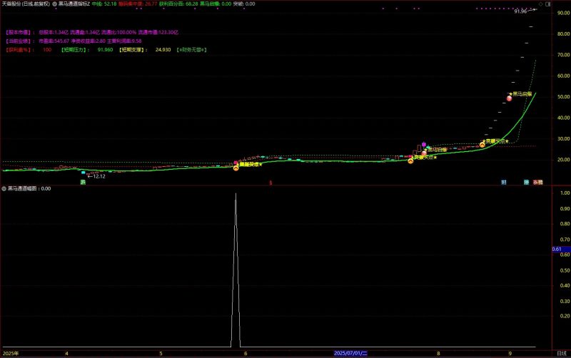
Task: Click the blue 0.61 value tag on right axis
Action: [x=557, y=249]
